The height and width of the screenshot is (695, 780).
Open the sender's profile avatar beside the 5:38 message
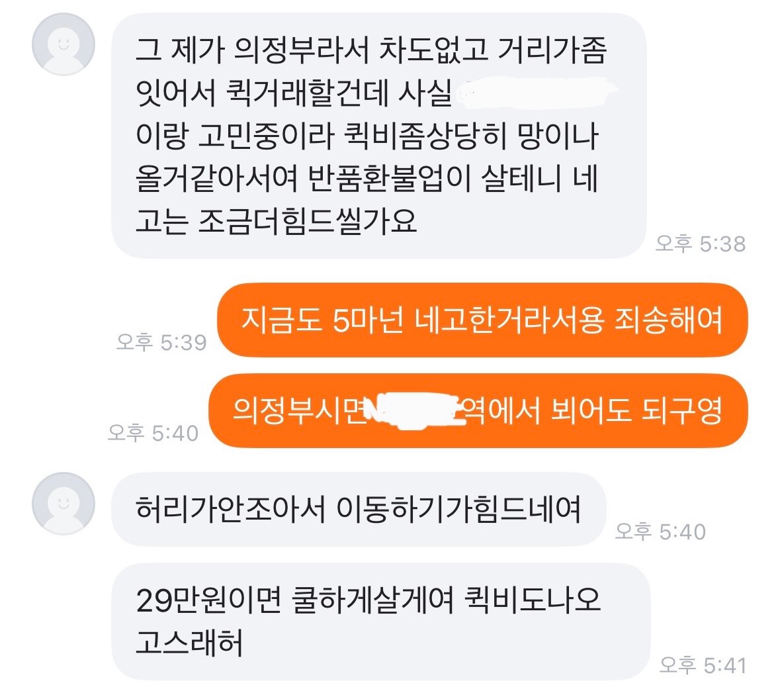pos(63,44)
